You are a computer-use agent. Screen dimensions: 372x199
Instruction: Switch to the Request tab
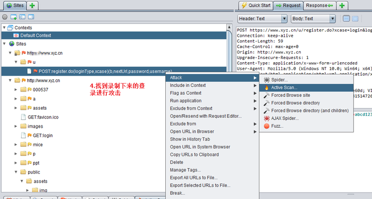click(x=288, y=5)
